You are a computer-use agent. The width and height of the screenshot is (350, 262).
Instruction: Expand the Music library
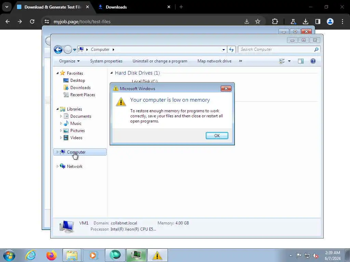coord(61,123)
